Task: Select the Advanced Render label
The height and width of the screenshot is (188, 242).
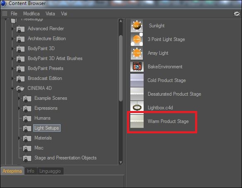Action: pyautogui.click(x=46, y=29)
